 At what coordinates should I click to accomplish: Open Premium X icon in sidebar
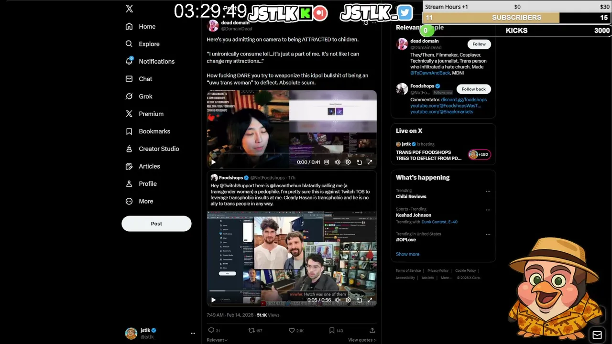(x=129, y=114)
